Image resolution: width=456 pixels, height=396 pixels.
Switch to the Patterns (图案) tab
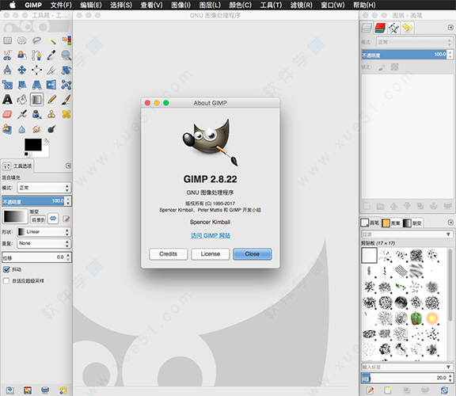pos(391,223)
